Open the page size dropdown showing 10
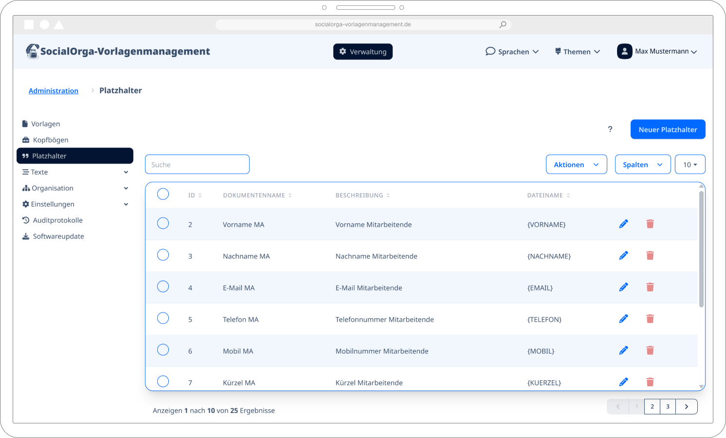The image size is (726, 438). pos(690,164)
